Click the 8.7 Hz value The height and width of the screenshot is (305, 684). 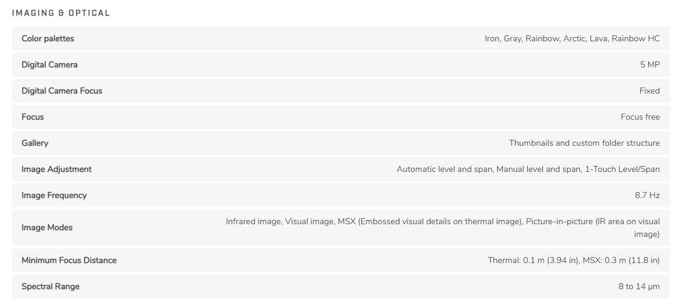pos(648,196)
